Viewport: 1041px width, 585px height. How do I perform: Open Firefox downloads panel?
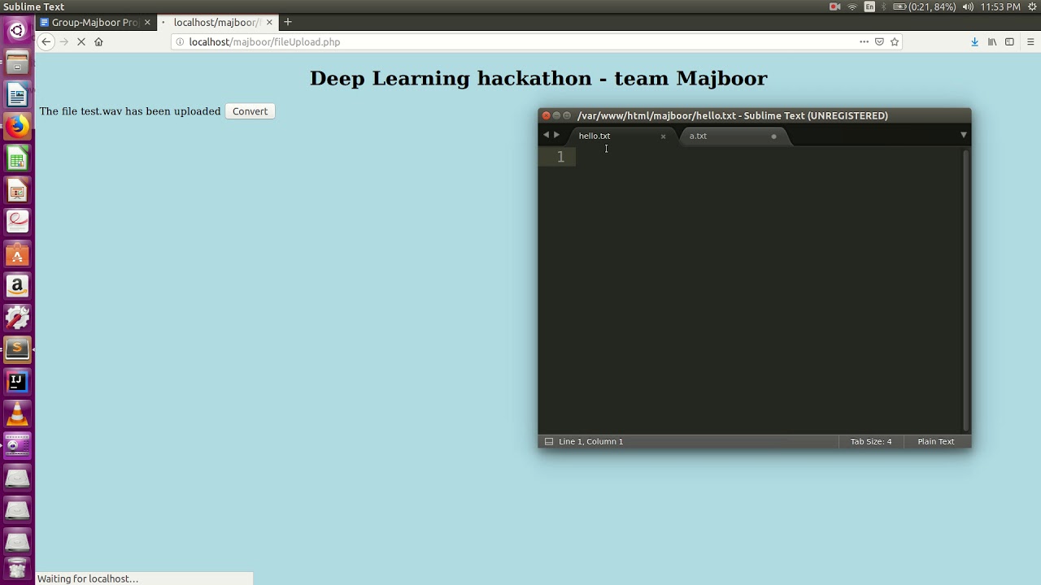[974, 42]
